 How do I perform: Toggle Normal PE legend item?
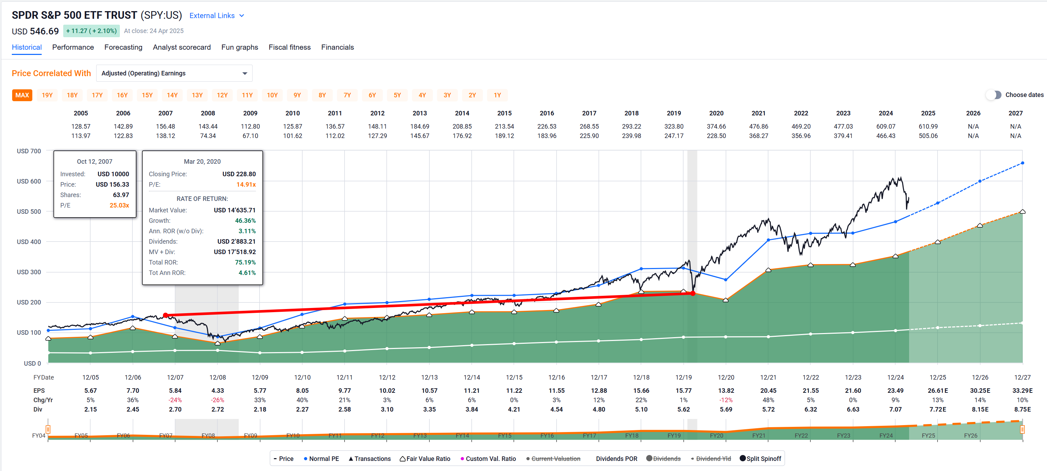click(321, 458)
